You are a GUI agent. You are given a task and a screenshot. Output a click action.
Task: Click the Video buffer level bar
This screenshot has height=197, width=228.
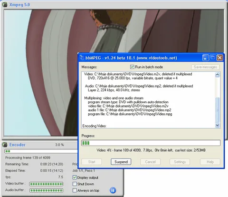pyautogui.click(x=46, y=184)
